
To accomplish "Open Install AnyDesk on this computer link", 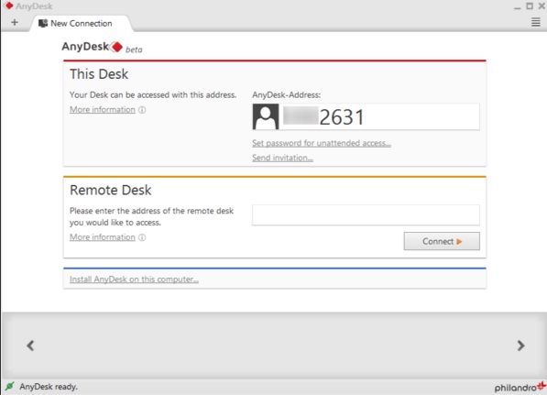I will pos(134,280).
